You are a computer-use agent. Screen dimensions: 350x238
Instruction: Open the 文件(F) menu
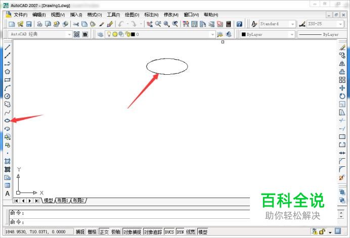(x=21, y=15)
